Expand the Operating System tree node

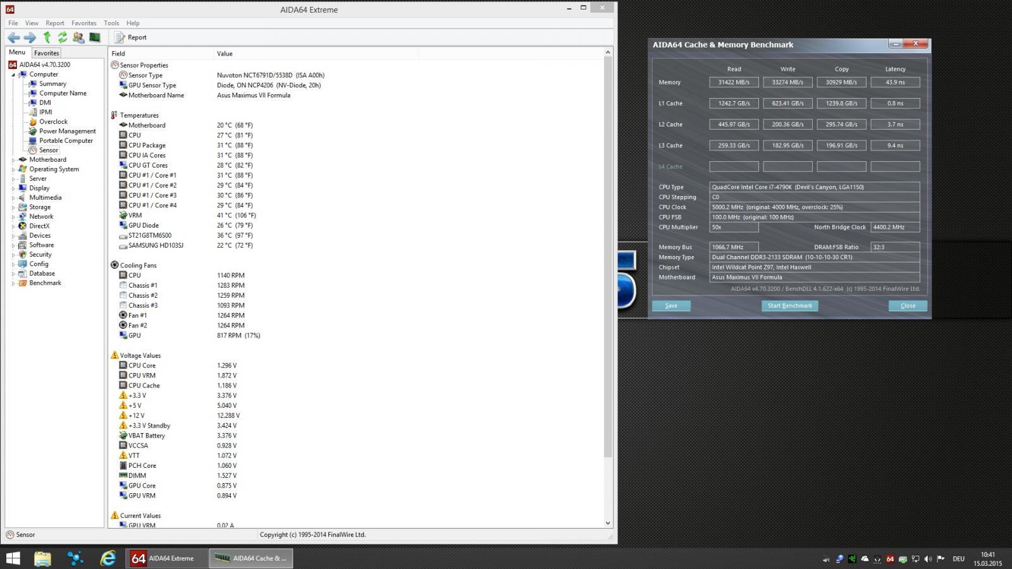coord(13,169)
